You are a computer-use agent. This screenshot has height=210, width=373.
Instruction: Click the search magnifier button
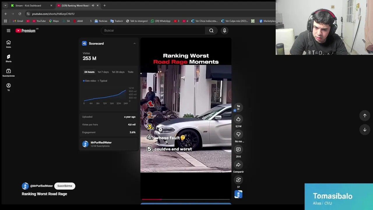[211, 30]
